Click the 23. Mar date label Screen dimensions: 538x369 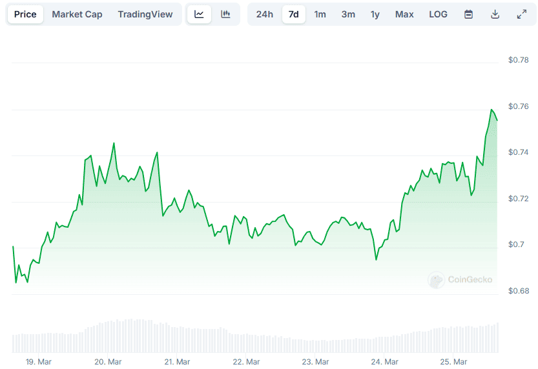[x=315, y=362]
